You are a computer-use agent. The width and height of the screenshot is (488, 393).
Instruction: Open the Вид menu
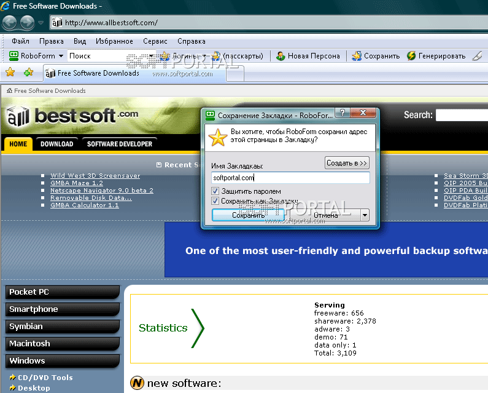coord(80,41)
